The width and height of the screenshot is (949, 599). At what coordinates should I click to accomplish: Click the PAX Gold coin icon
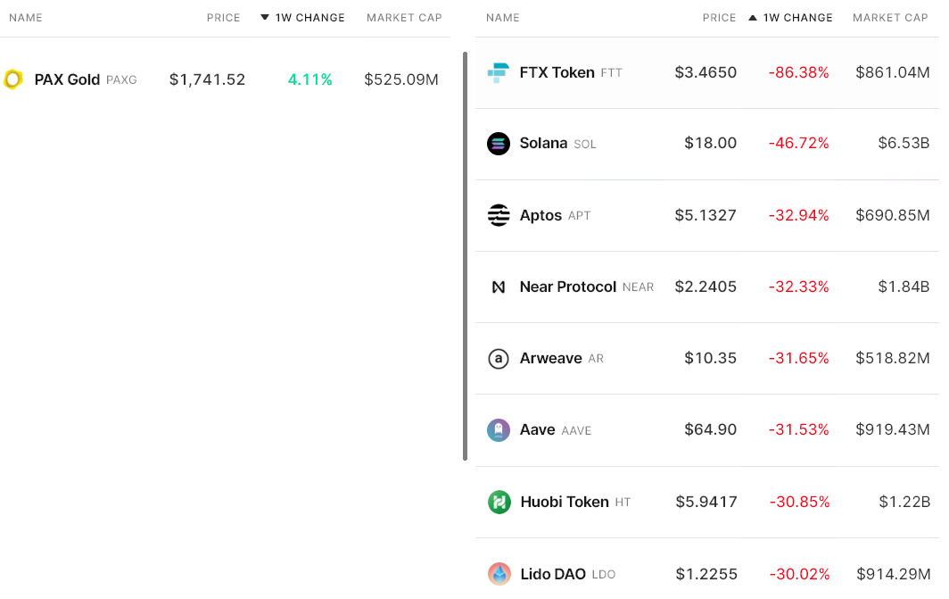pos(12,79)
